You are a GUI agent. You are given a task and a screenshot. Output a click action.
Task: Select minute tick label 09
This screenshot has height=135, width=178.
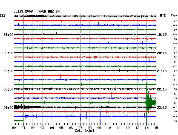click(x=99, y=128)
